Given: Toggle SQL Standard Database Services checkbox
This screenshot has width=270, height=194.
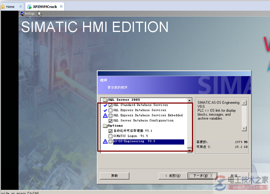Looking at the screenshot, I should pyautogui.click(x=110, y=105).
